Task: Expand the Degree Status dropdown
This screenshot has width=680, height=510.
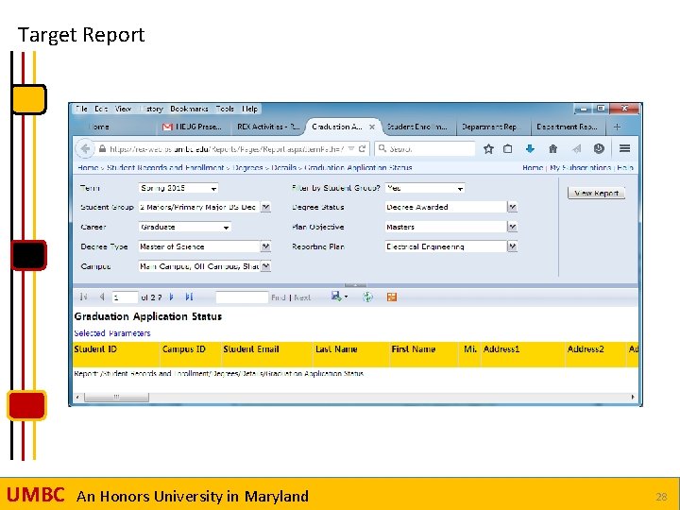Action: [512, 207]
